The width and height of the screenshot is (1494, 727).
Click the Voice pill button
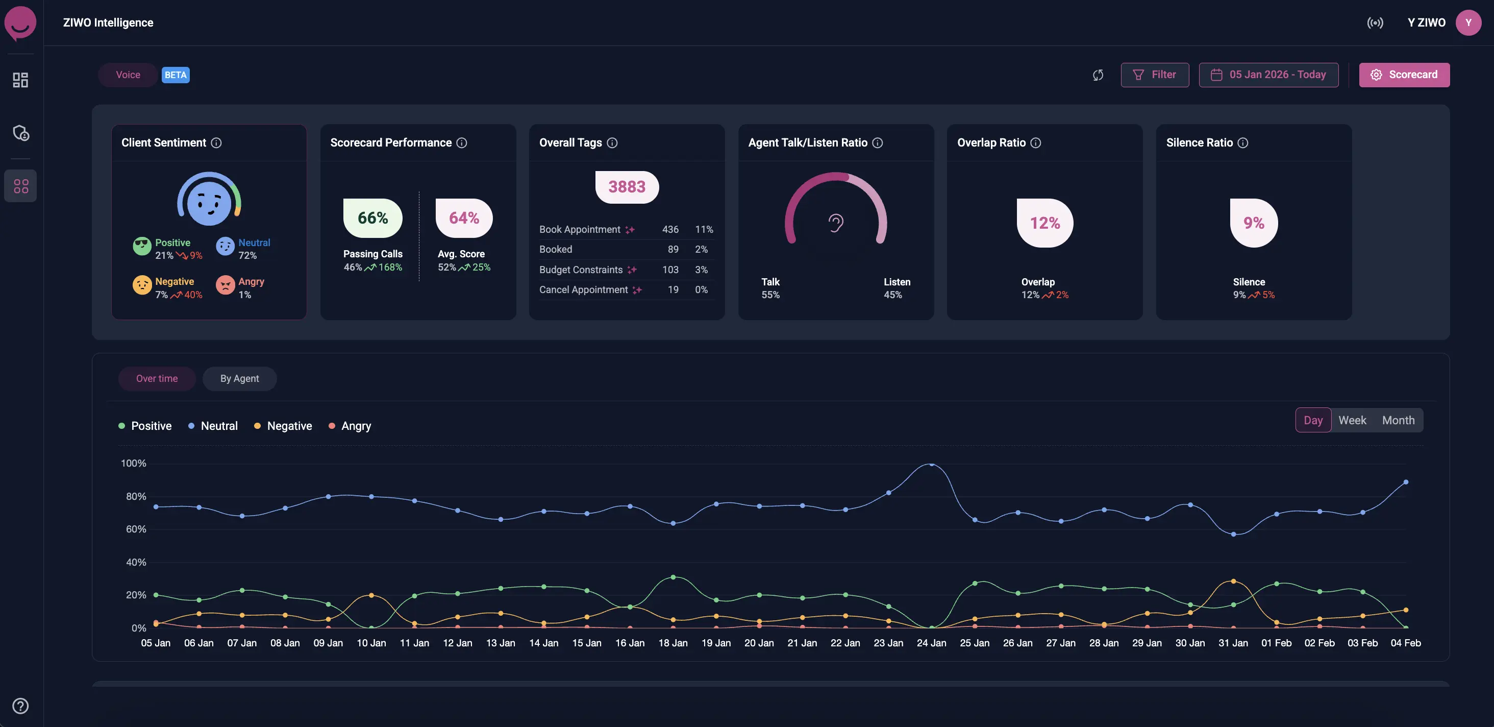[128, 75]
